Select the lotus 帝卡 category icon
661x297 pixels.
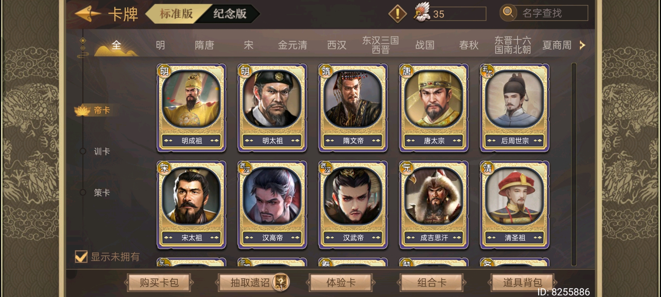pos(82,111)
